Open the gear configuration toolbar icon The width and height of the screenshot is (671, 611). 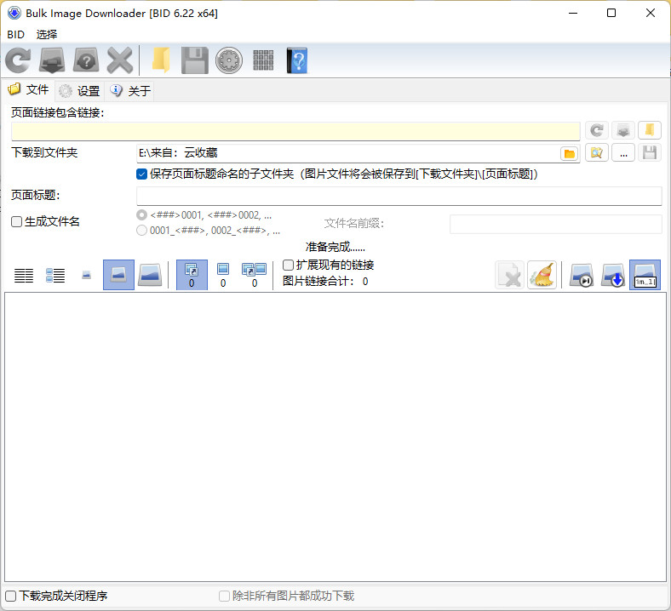229,60
